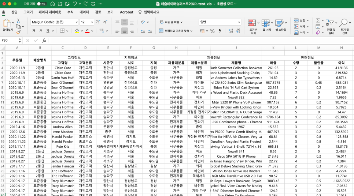
Task: Open the Home icon in title bar
Action: tap(52, 4)
